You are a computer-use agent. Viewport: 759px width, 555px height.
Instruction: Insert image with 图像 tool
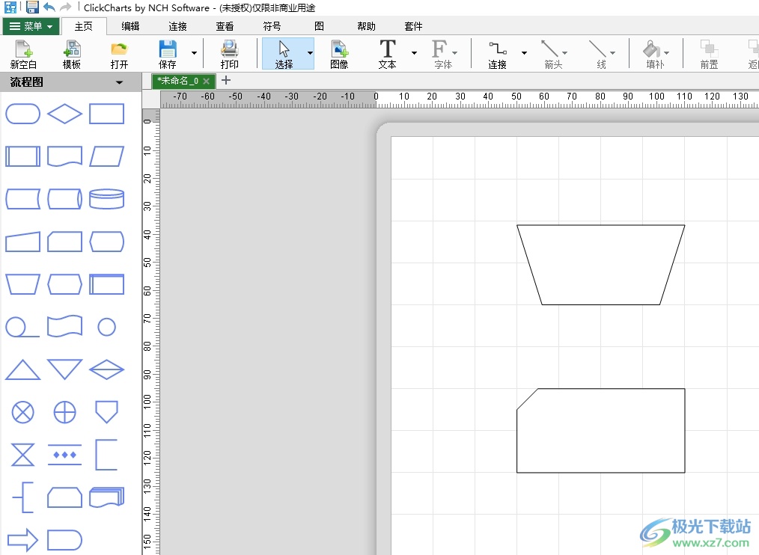[x=339, y=54]
